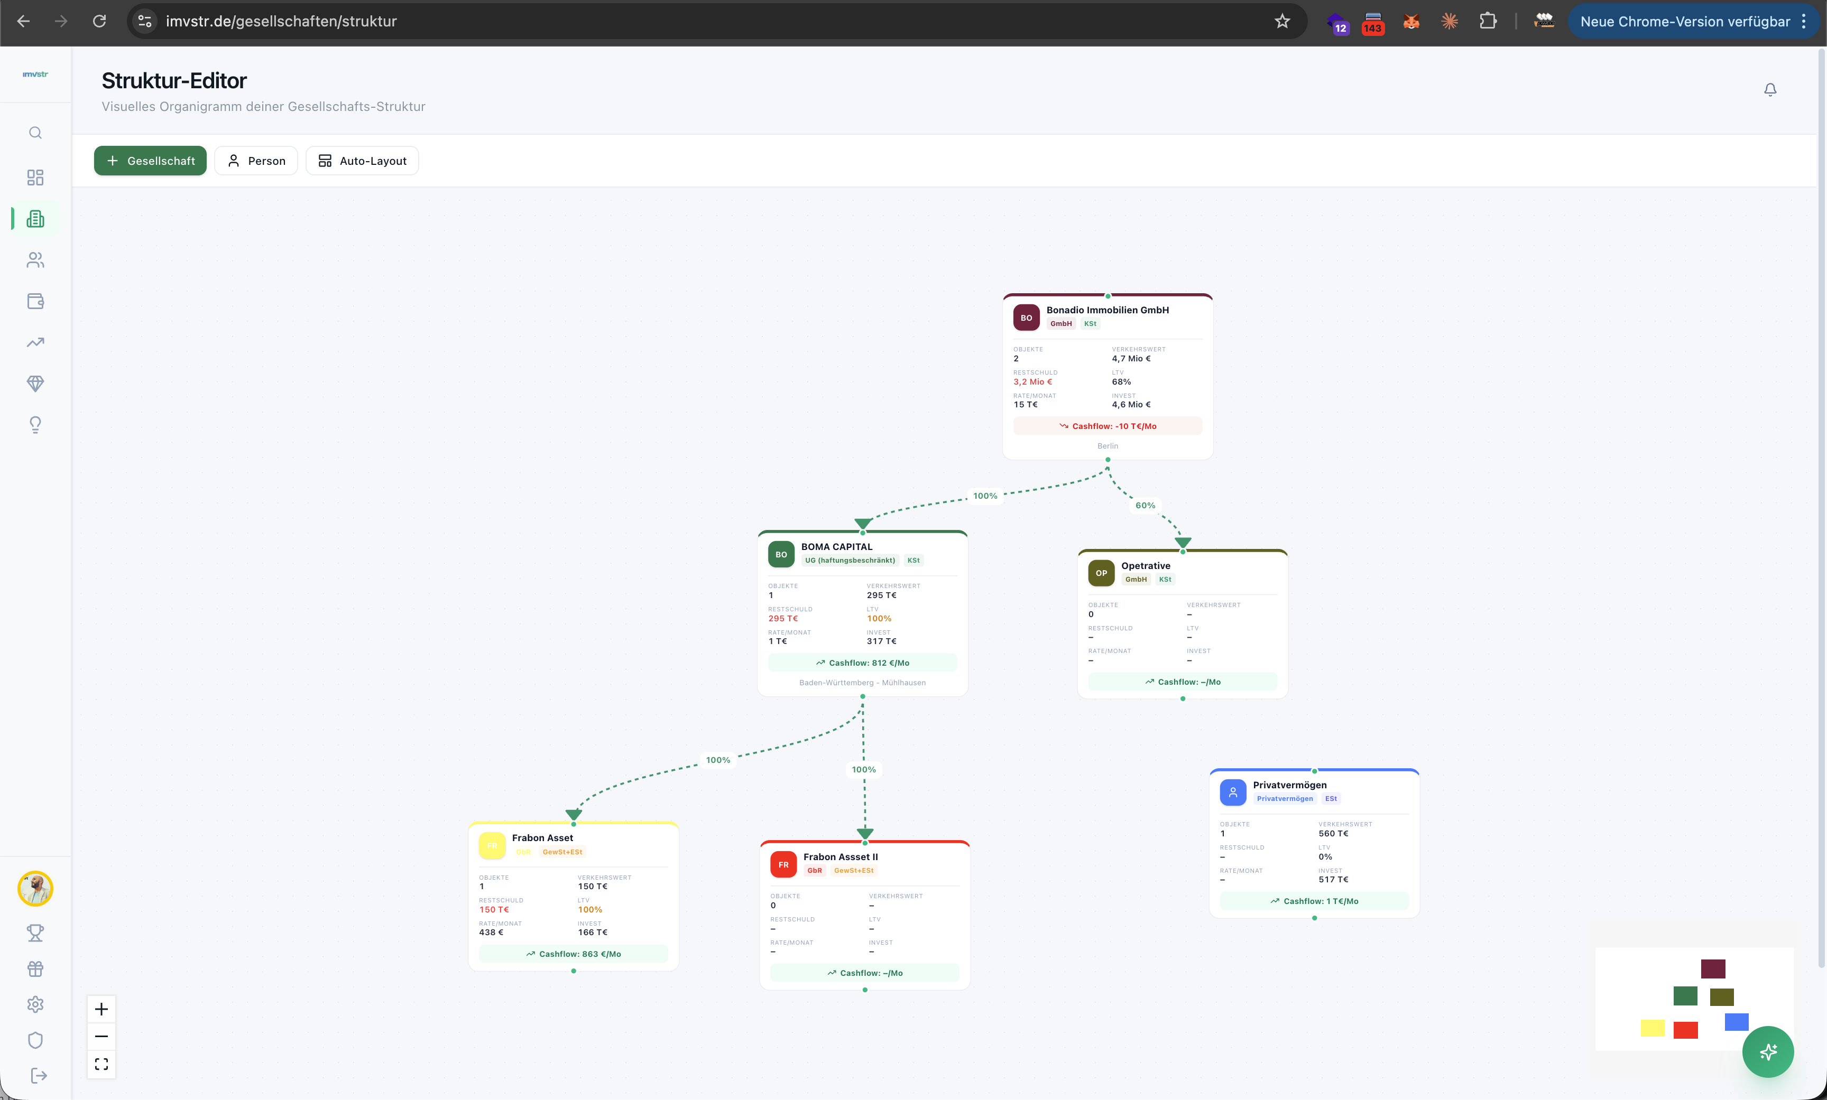
Task: Add a new Gesellschaft
Action: 151,161
